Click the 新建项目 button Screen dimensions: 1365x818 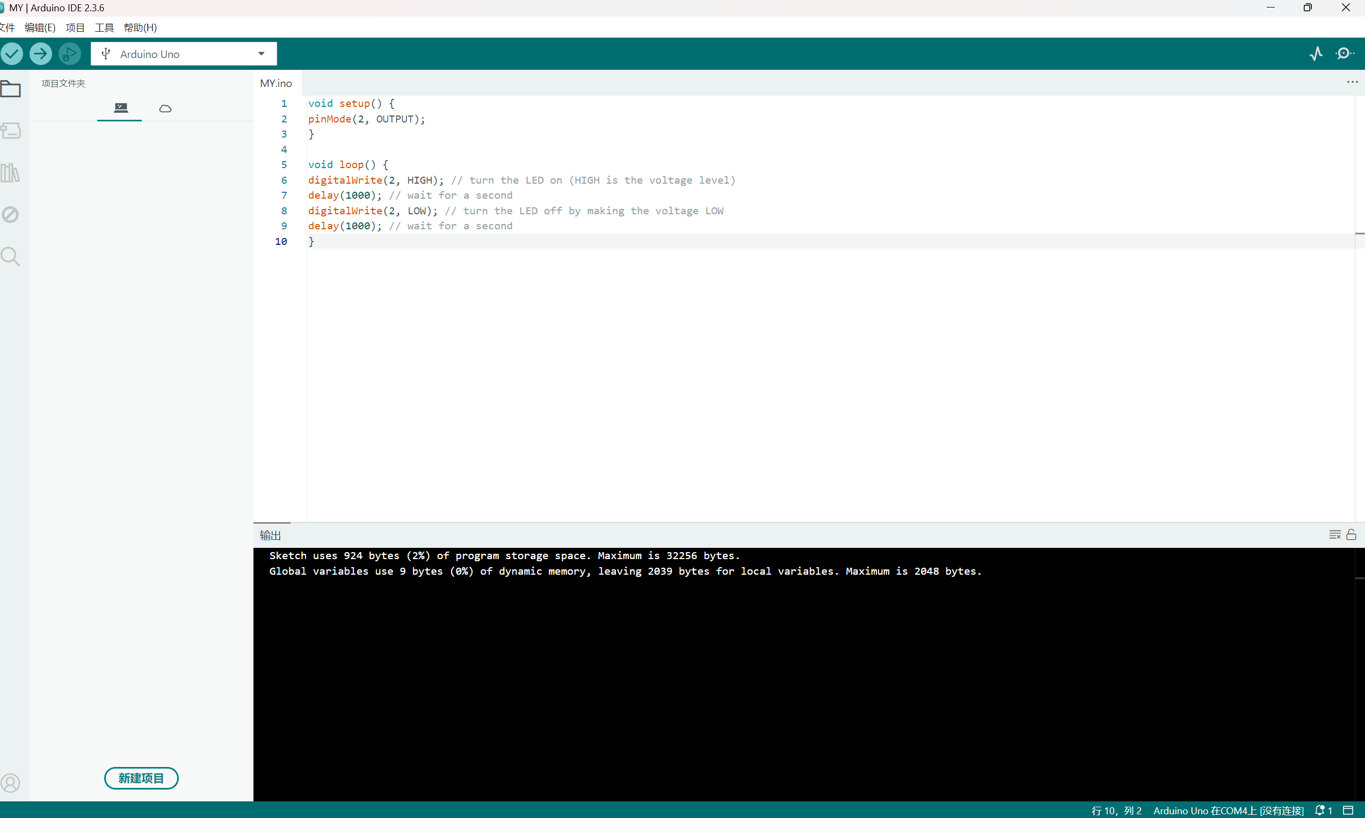pos(141,778)
